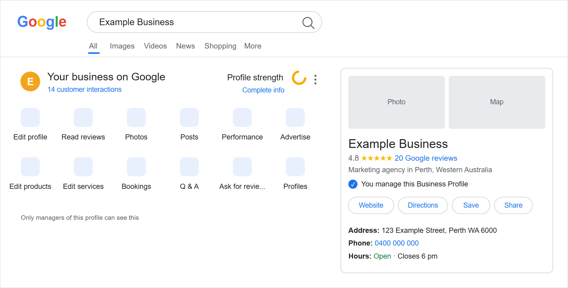Open the Photos tile icon
568x288 pixels.
pos(136,117)
